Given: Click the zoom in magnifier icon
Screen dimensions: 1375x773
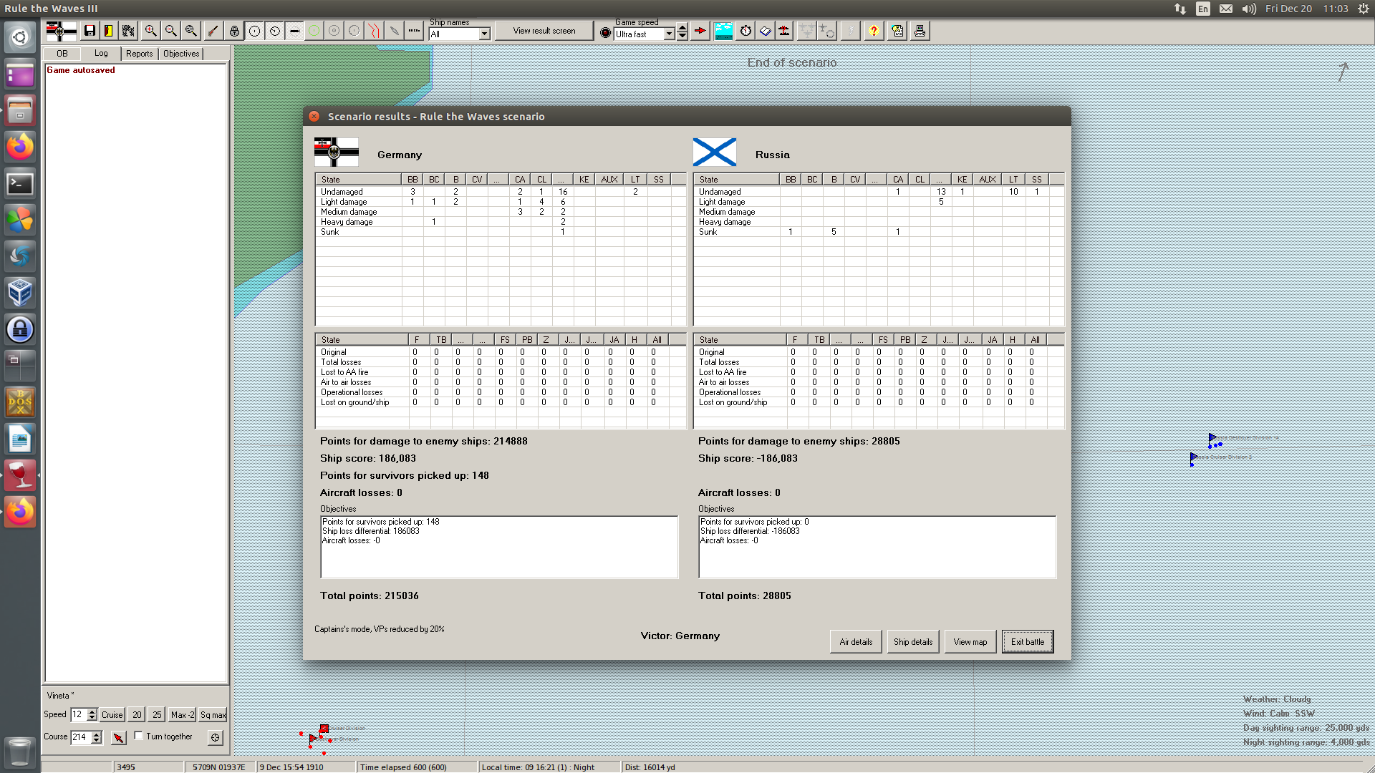Looking at the screenshot, I should point(150,31).
